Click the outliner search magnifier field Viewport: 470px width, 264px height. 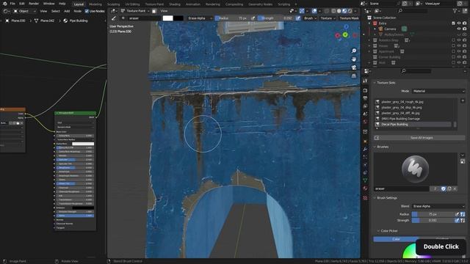pyautogui.click(x=413, y=11)
